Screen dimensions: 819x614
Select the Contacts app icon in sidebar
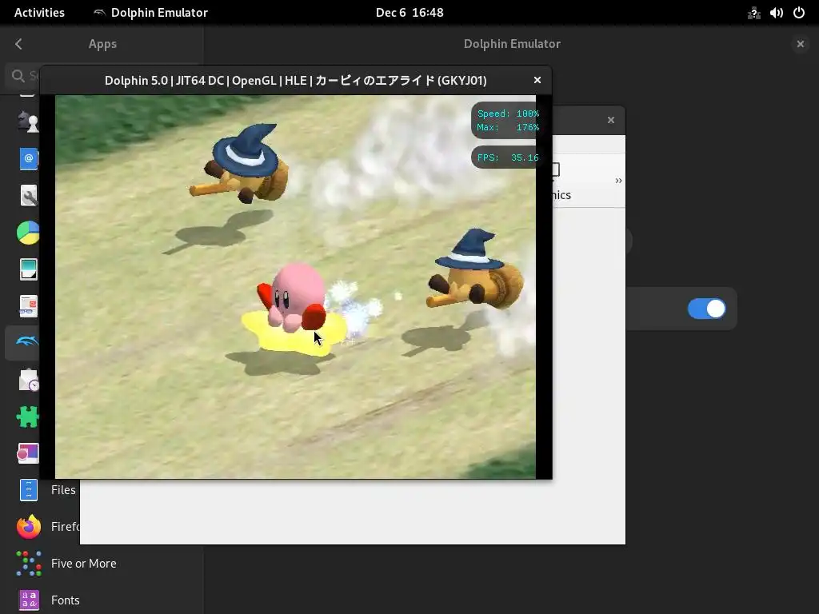pyautogui.click(x=29, y=158)
